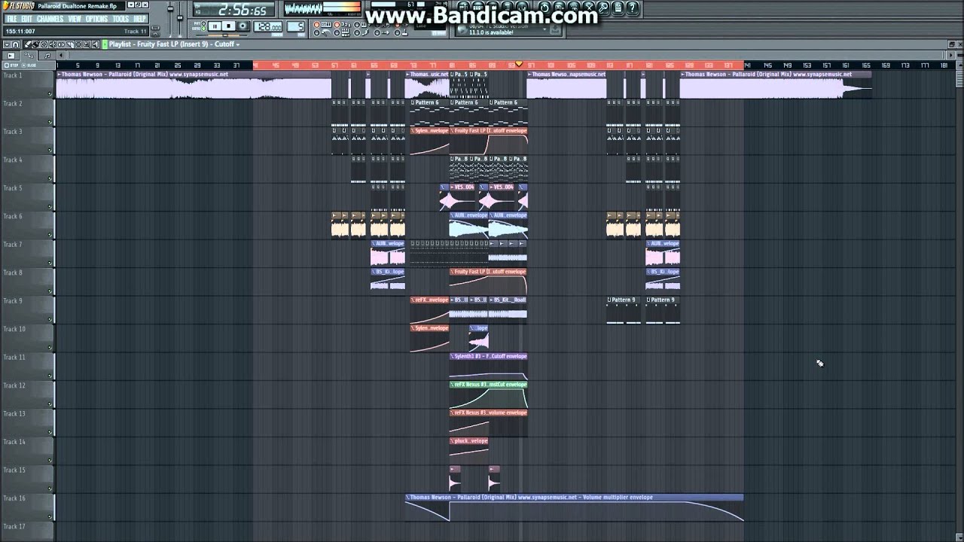Pause playback with the pause button
Viewport: 964px width, 542px height.
click(x=215, y=26)
